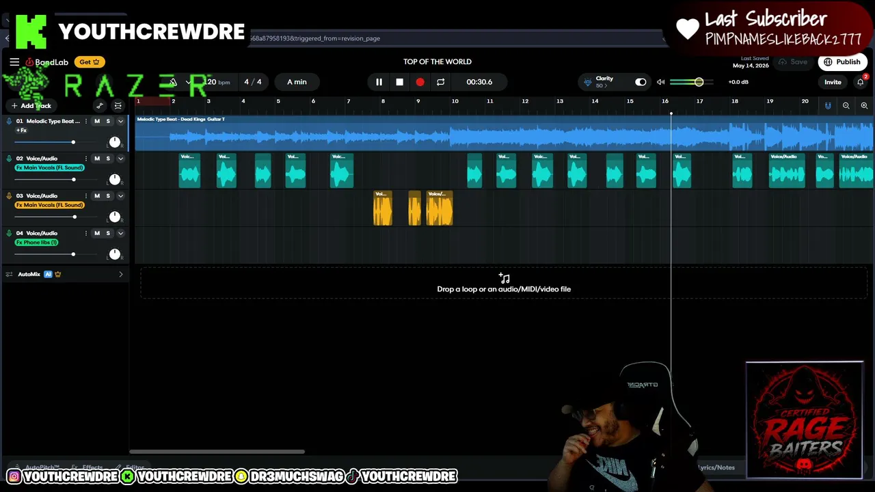
Task: Toggle the magnet snap-to-grid icon
Action: click(828, 106)
